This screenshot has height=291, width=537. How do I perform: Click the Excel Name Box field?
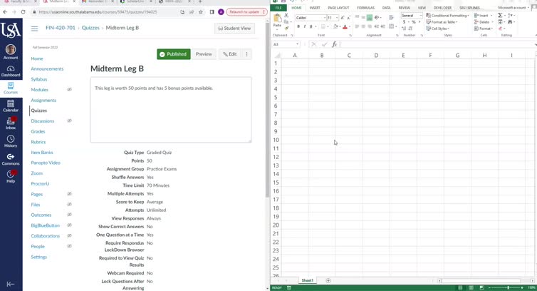[x=285, y=44]
